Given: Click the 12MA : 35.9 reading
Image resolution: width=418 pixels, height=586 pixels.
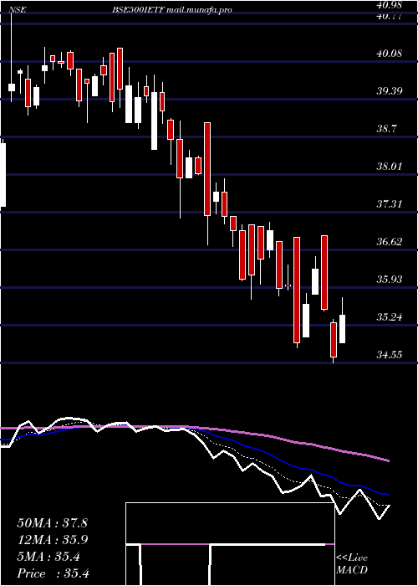Looking at the screenshot, I should coord(52,540).
